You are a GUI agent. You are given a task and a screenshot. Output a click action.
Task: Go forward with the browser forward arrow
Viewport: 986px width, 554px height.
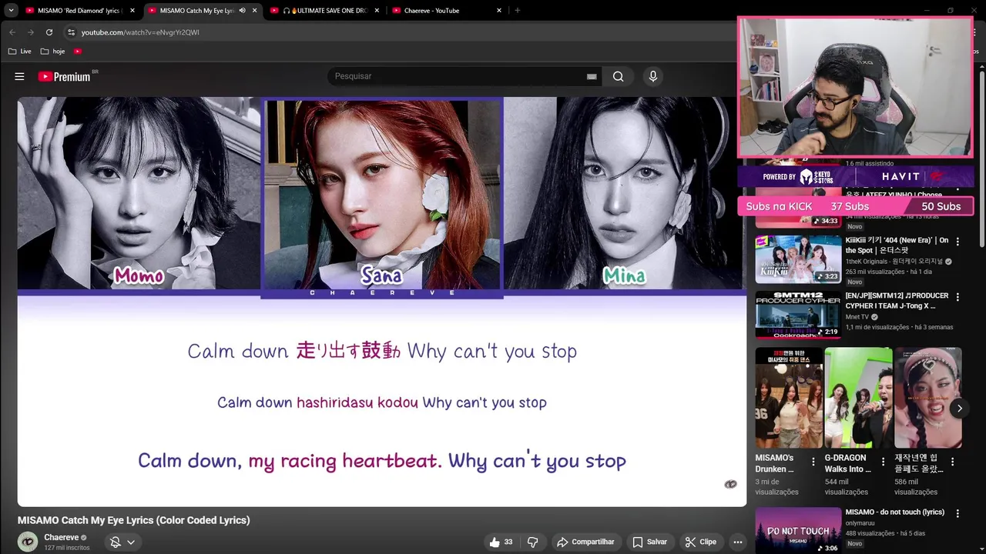pyautogui.click(x=31, y=32)
